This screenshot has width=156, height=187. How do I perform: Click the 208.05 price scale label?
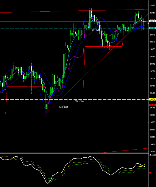click(152, 64)
